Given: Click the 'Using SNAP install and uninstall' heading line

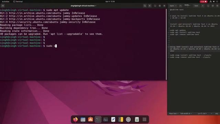Looking at the screenshot, I should click(x=195, y=49).
